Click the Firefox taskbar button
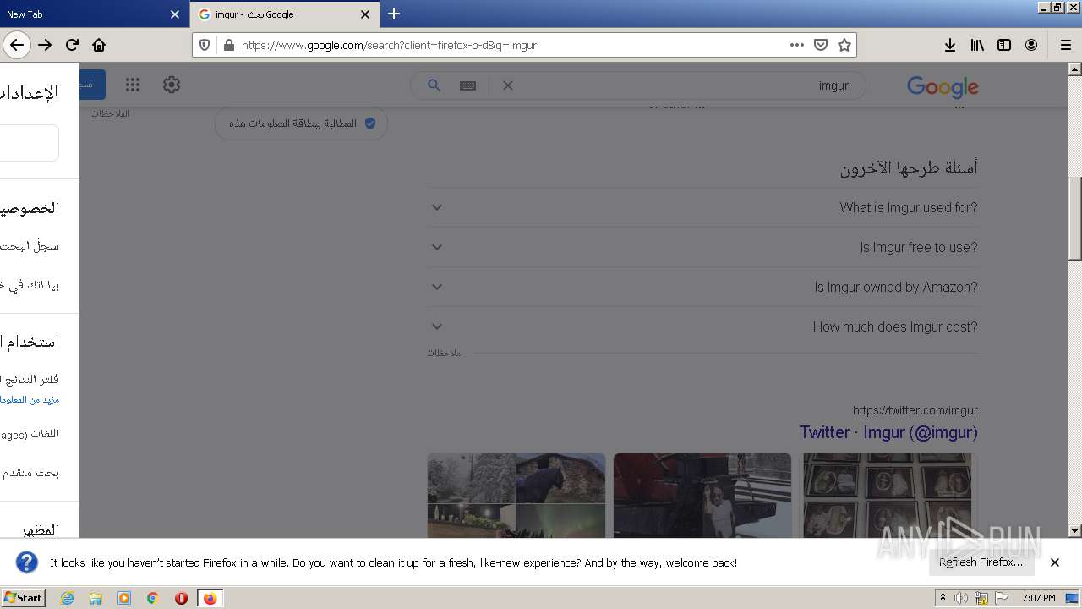 [210, 598]
